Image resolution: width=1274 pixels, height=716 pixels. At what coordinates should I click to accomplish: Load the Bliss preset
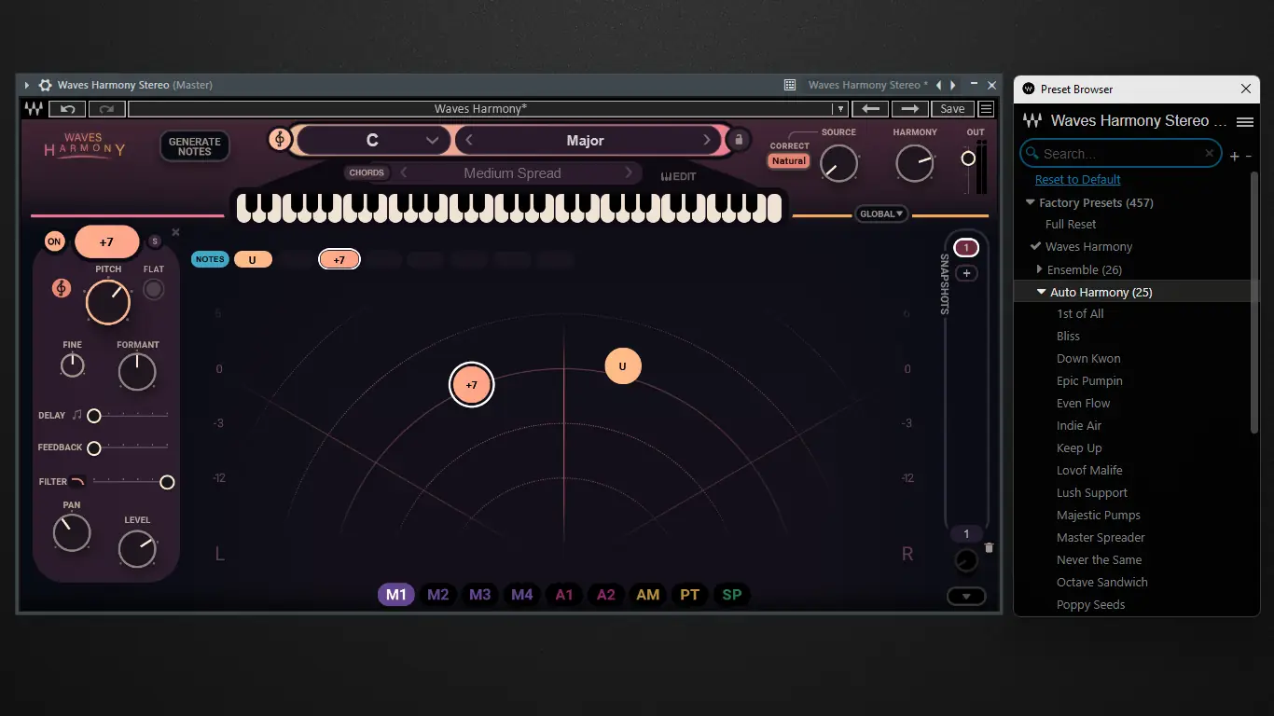tap(1068, 336)
